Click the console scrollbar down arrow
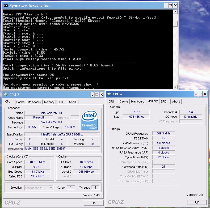 175,87
